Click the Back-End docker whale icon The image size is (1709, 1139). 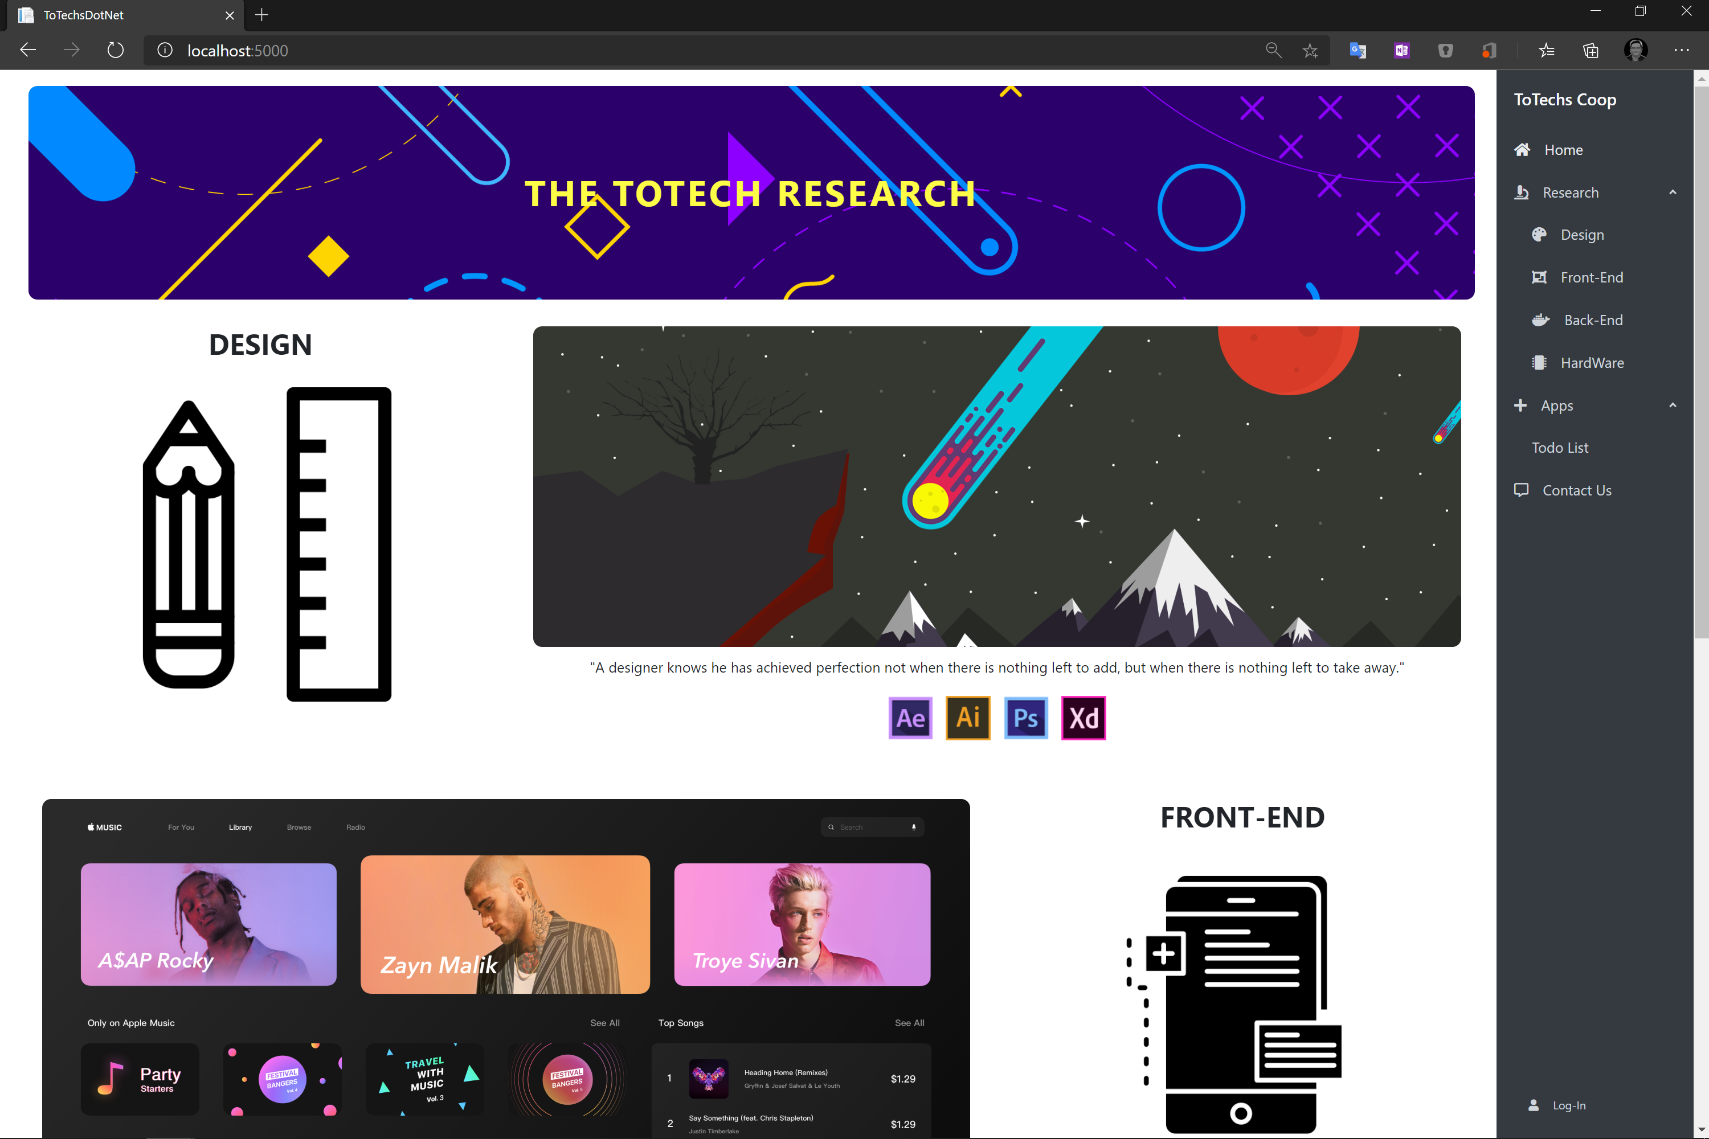1540,320
